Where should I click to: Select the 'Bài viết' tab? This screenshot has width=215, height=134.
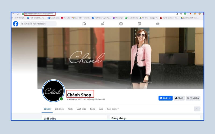tap(47, 109)
